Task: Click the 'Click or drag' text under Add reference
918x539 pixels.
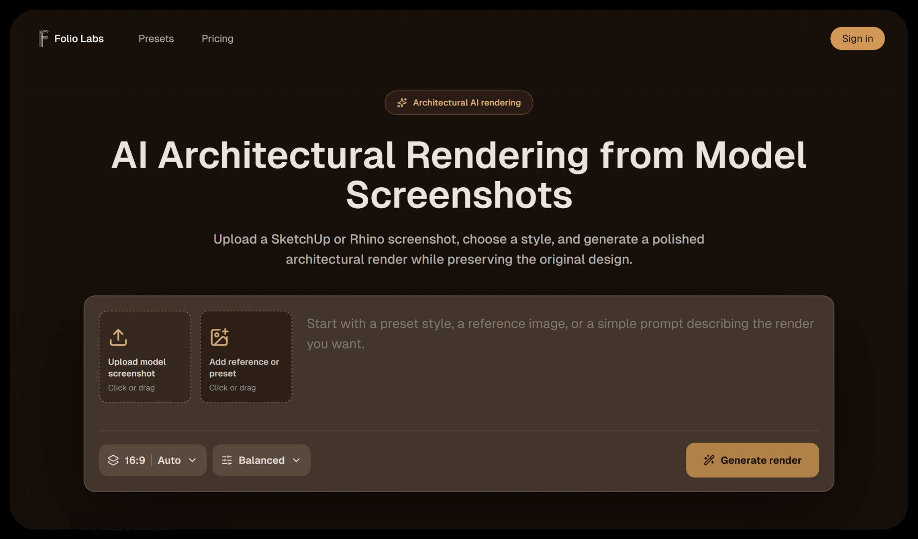Action: (x=232, y=388)
